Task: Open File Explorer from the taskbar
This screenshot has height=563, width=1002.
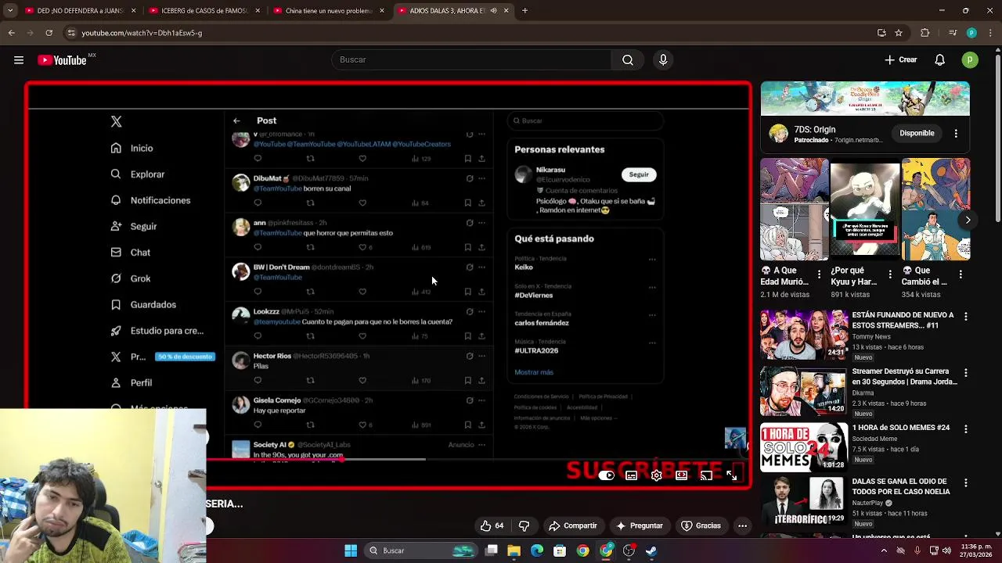Action: [514, 550]
